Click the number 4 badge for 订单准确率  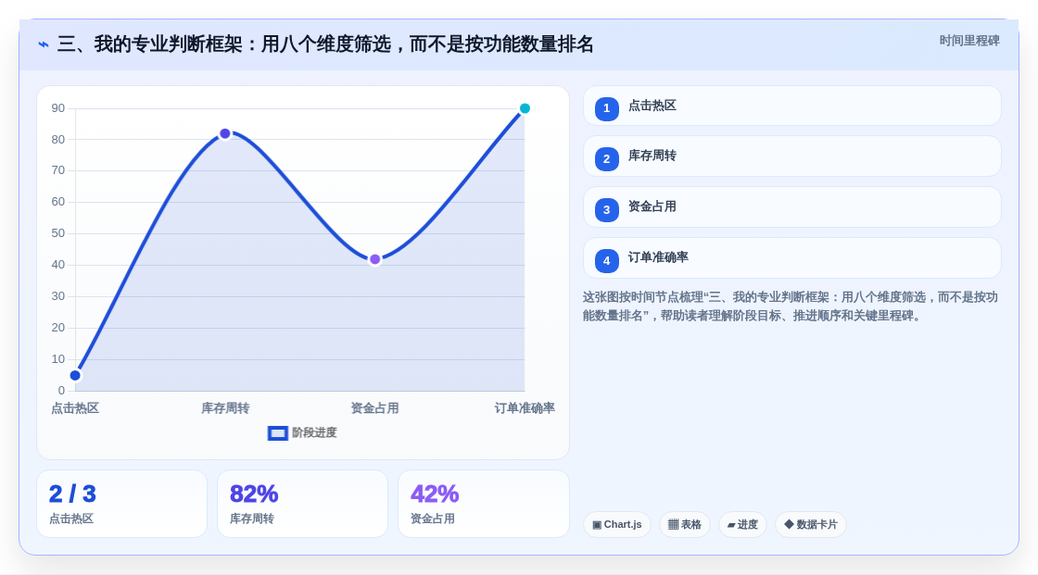click(606, 261)
